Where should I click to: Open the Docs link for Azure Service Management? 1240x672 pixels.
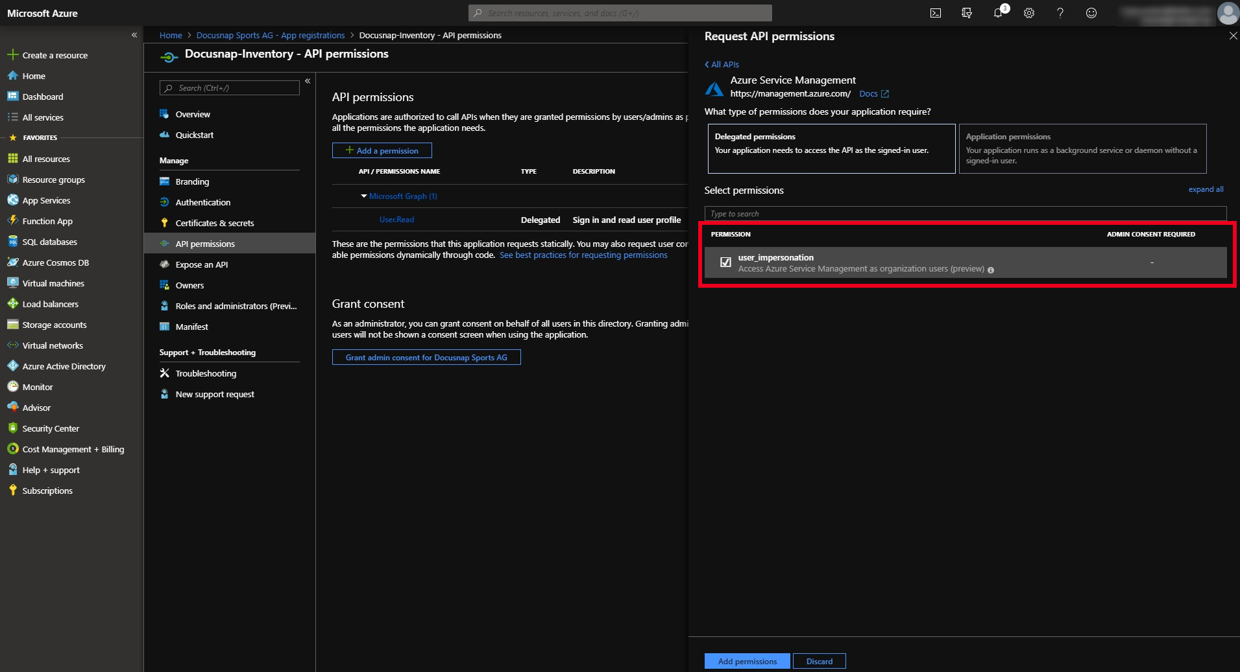coord(873,94)
